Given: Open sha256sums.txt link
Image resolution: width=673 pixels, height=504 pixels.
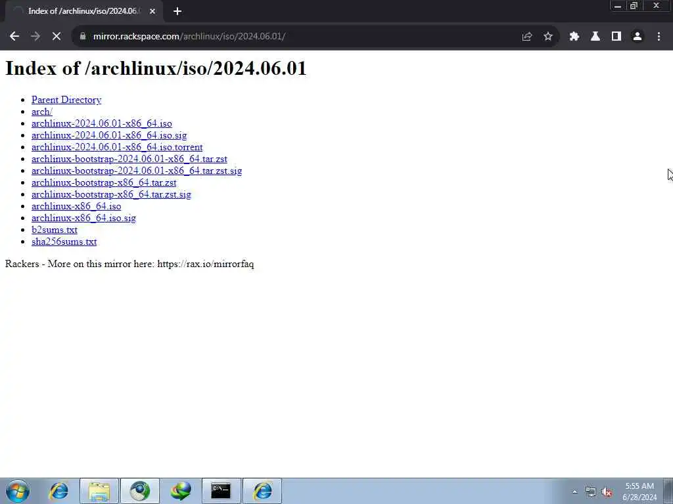Looking at the screenshot, I should (64, 241).
